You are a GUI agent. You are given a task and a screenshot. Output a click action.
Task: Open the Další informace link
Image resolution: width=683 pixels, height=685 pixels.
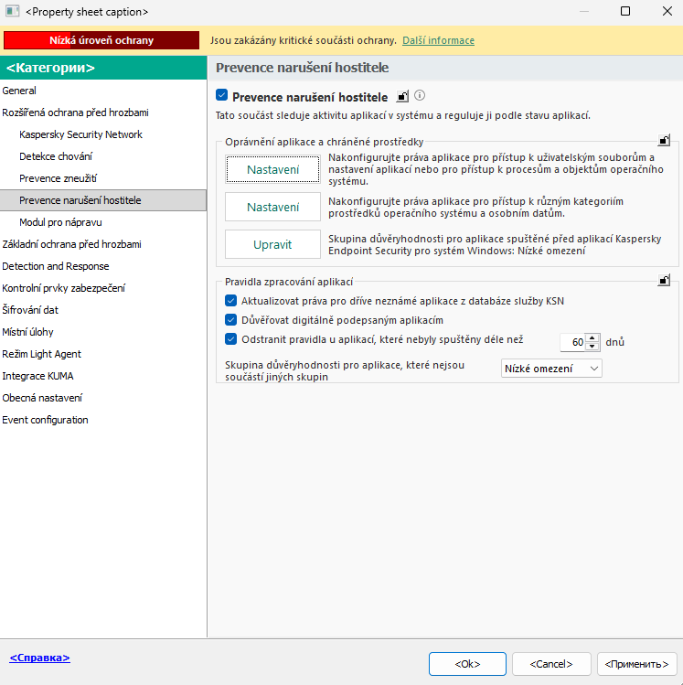[x=438, y=41]
